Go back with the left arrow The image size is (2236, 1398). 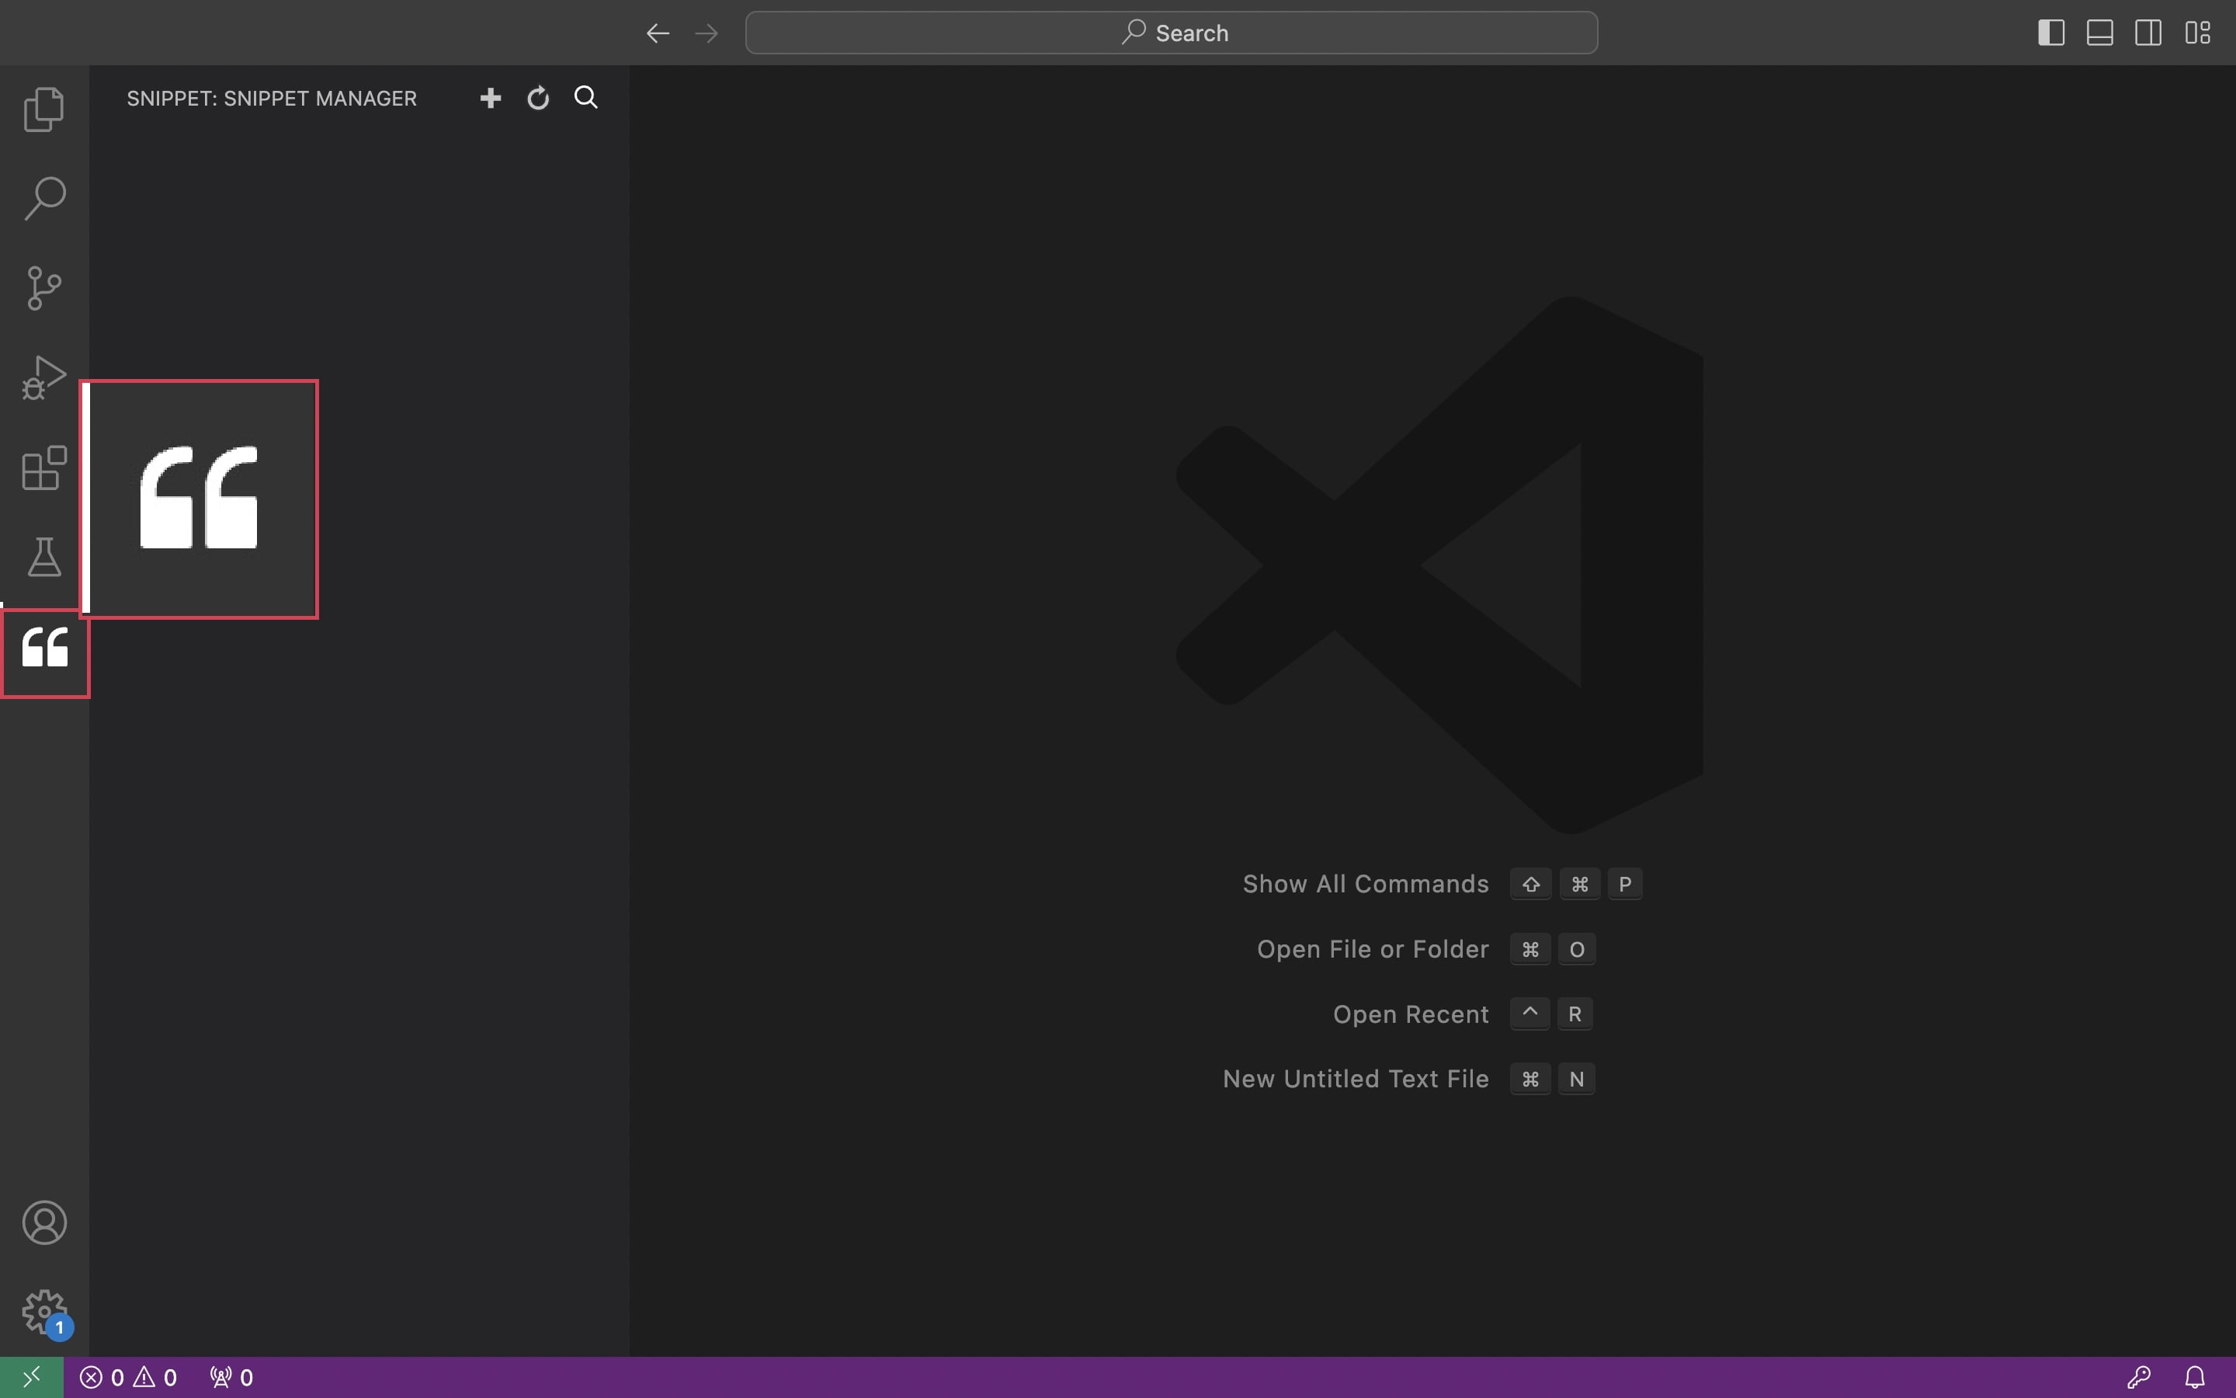point(658,33)
